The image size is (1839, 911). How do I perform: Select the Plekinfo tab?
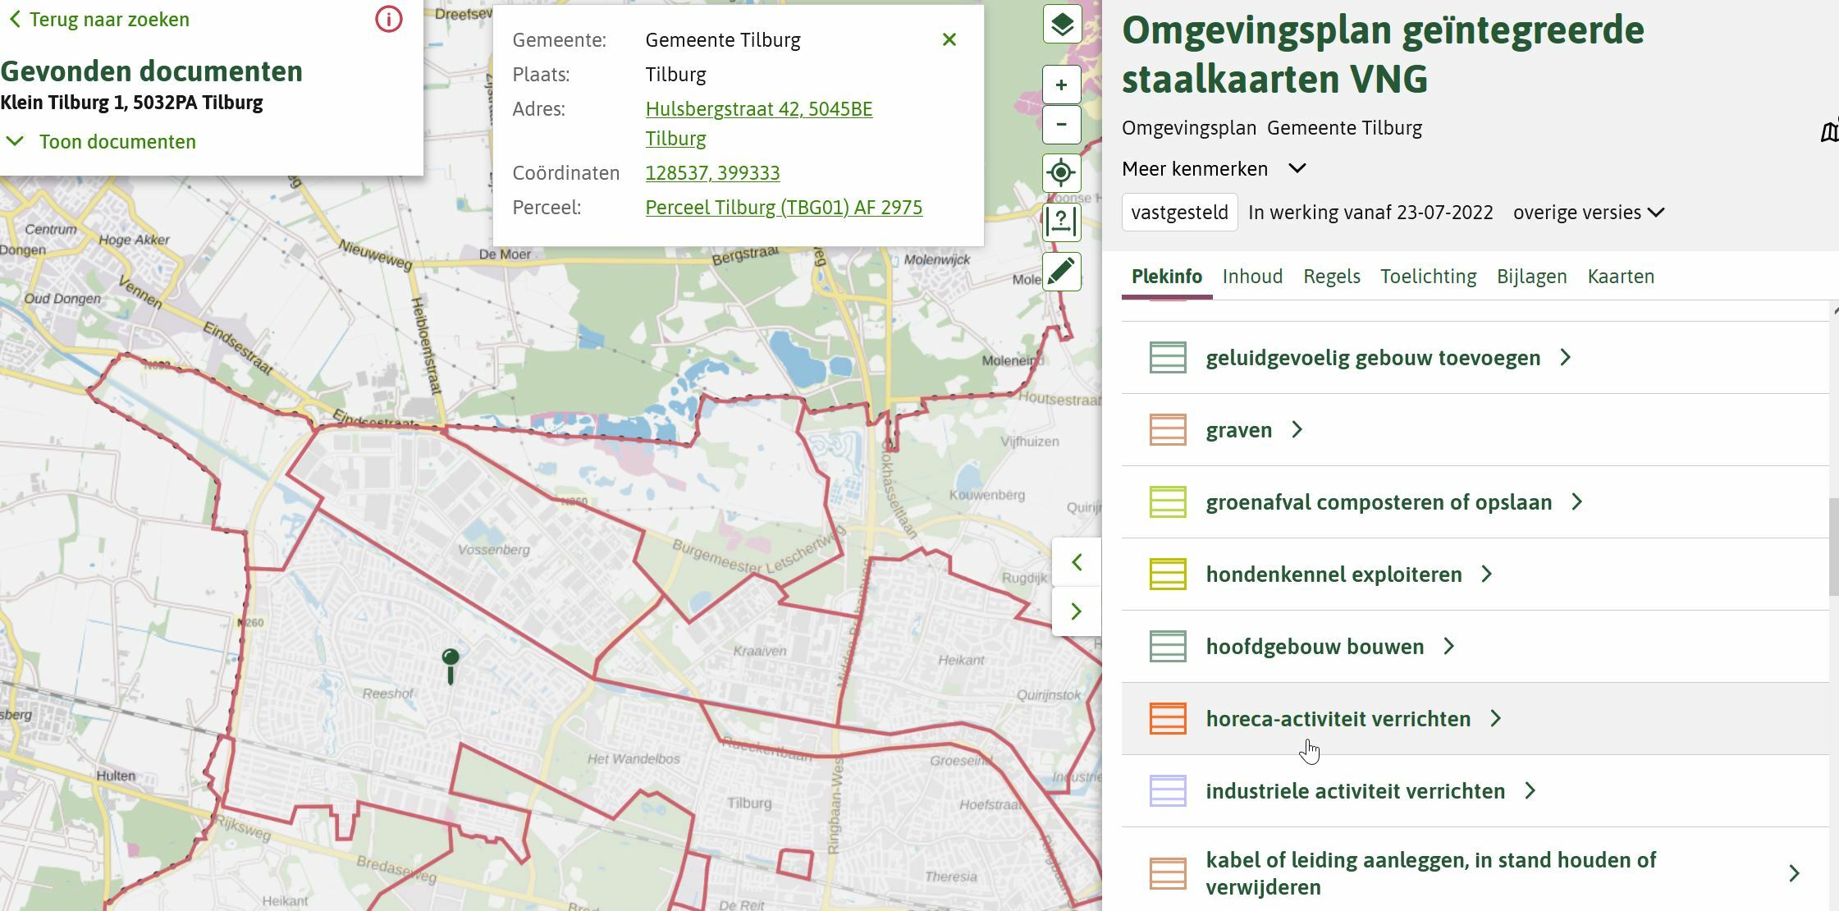point(1167,277)
